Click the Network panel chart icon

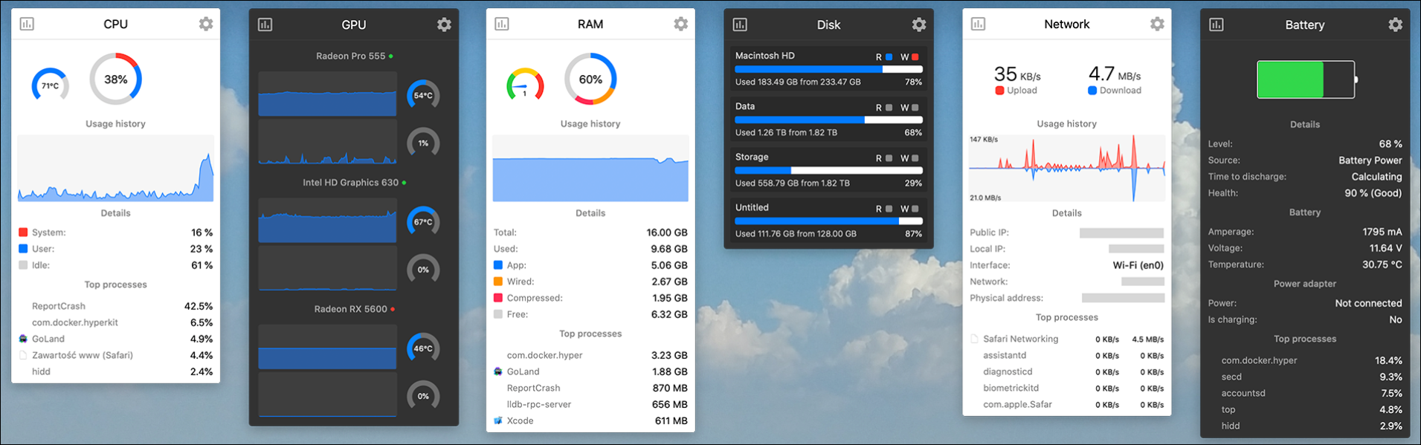978,25
